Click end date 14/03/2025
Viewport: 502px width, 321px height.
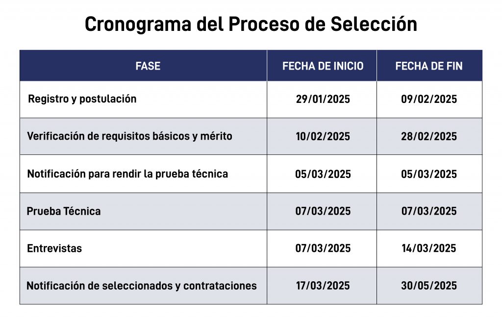(429, 248)
